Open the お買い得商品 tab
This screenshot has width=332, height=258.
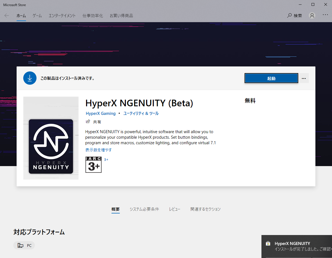point(121,16)
